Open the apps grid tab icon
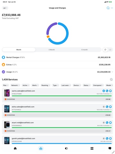 point(92,148)
